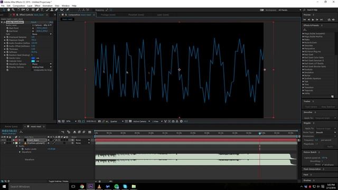Screen dimensions: 338x190
Task: Toggle transparency grid in viewer
Action: click(x=130, y=121)
